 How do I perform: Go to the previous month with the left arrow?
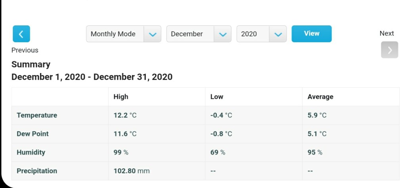point(21,34)
